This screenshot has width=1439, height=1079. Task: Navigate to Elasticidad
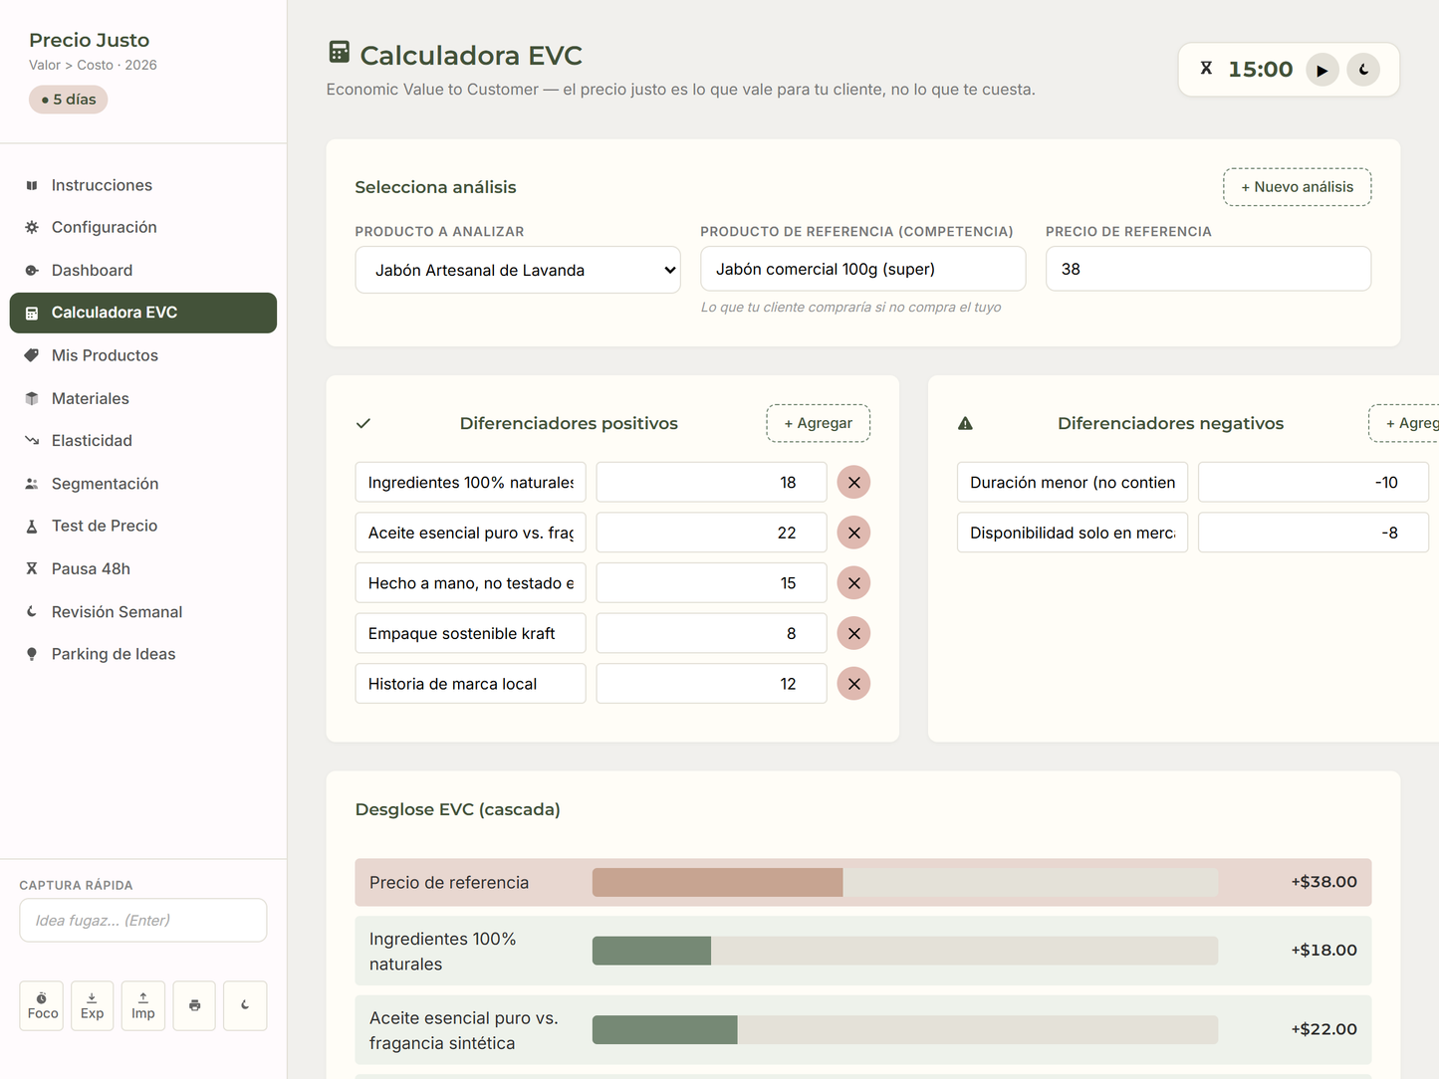click(143, 440)
